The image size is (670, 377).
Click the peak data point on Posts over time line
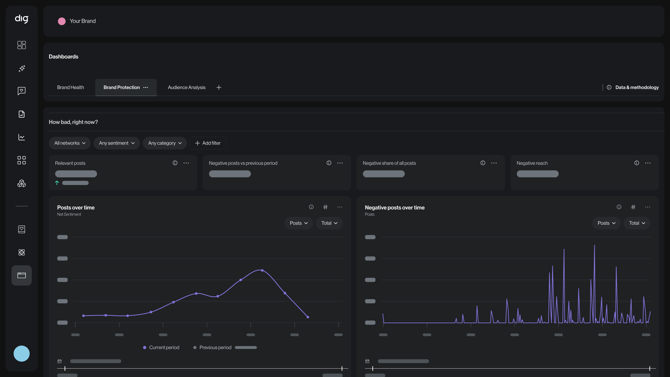point(262,271)
